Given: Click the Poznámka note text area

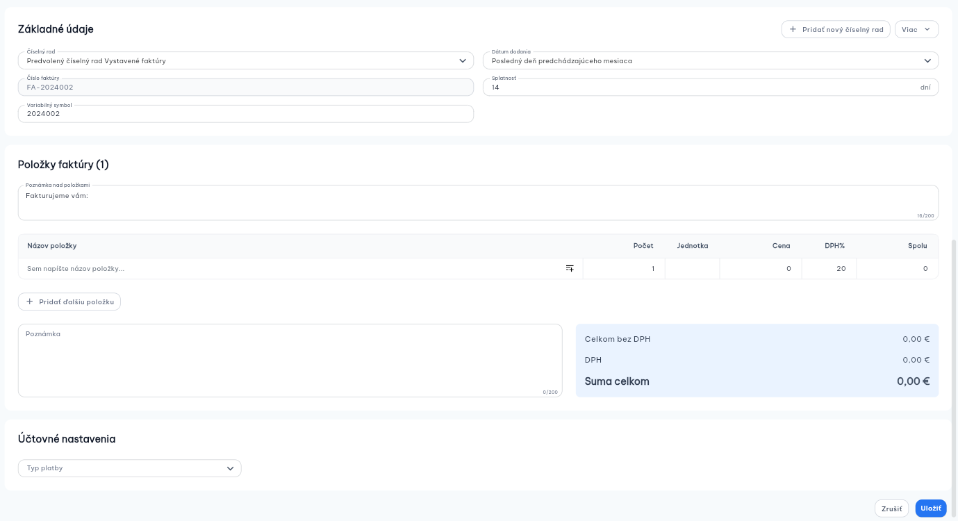Looking at the screenshot, I should [x=290, y=361].
